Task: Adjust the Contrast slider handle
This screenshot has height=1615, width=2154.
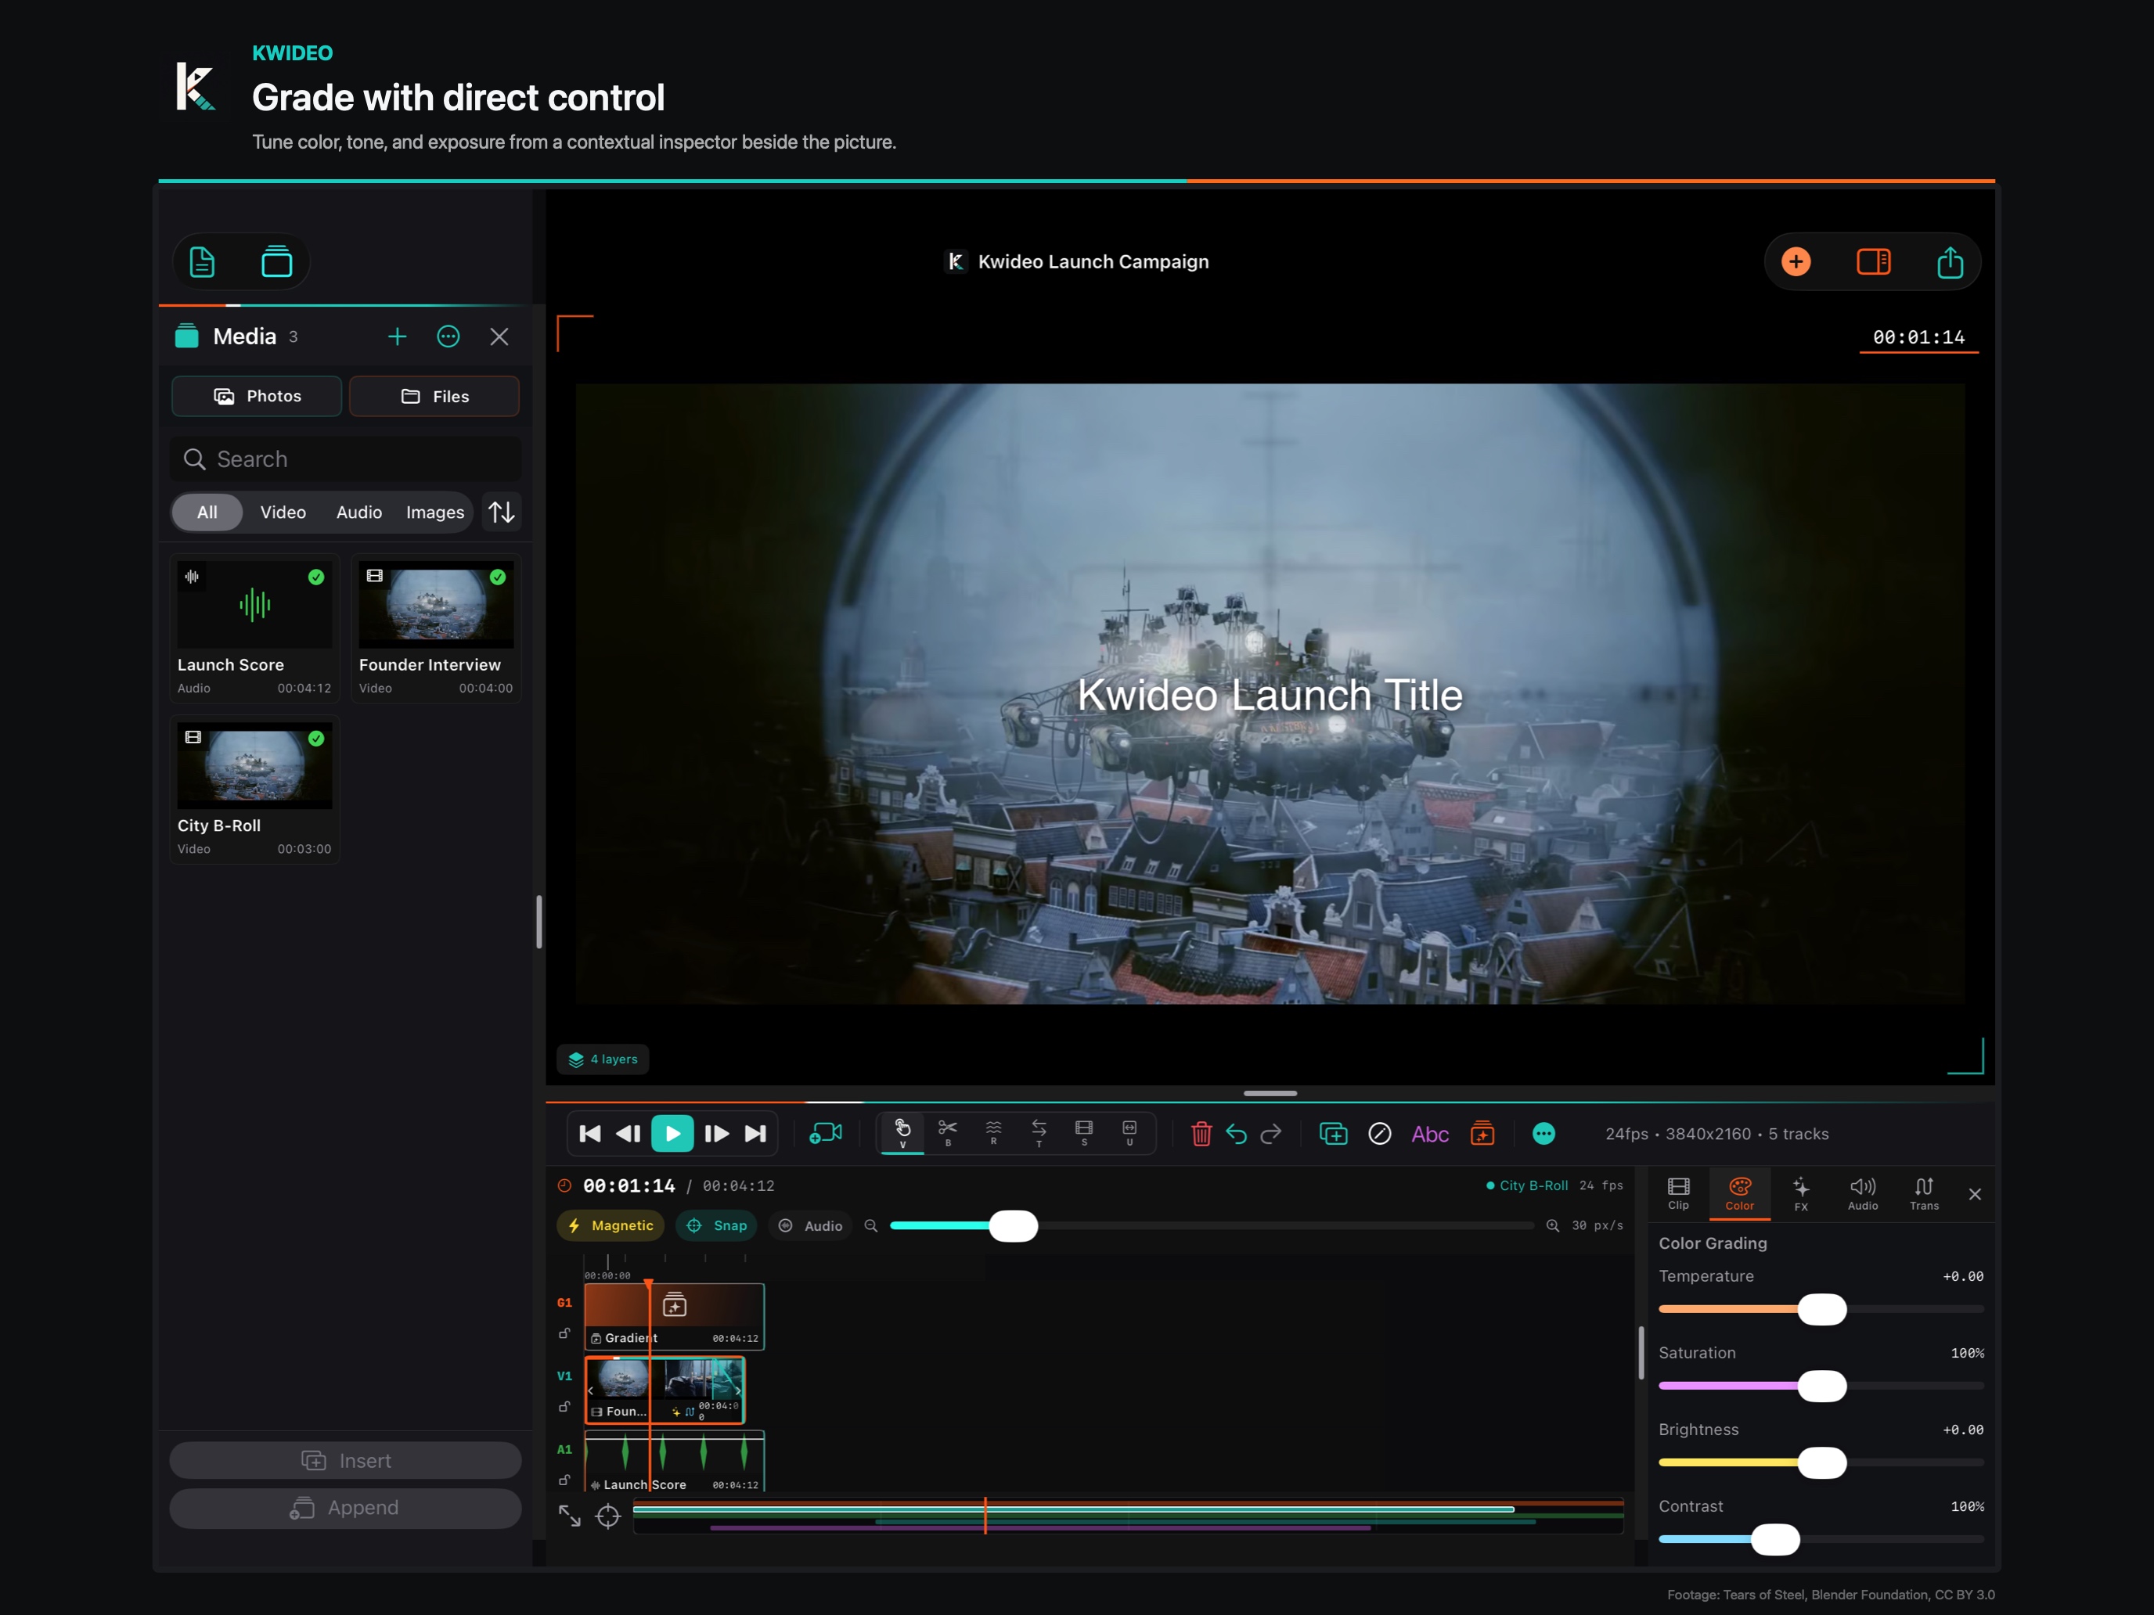Action: click(x=1774, y=1539)
